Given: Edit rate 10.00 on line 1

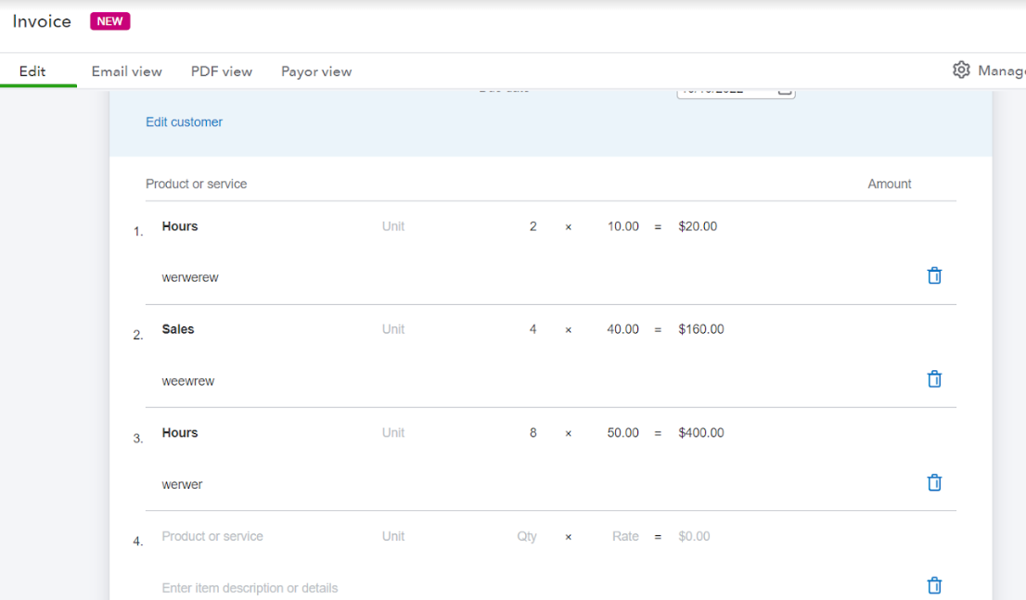Looking at the screenshot, I should 623,226.
